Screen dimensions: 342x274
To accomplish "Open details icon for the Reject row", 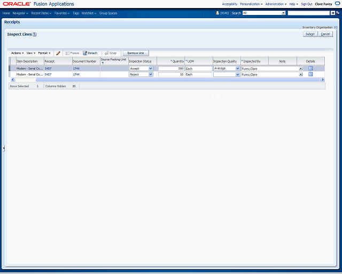I will click(x=310, y=74).
